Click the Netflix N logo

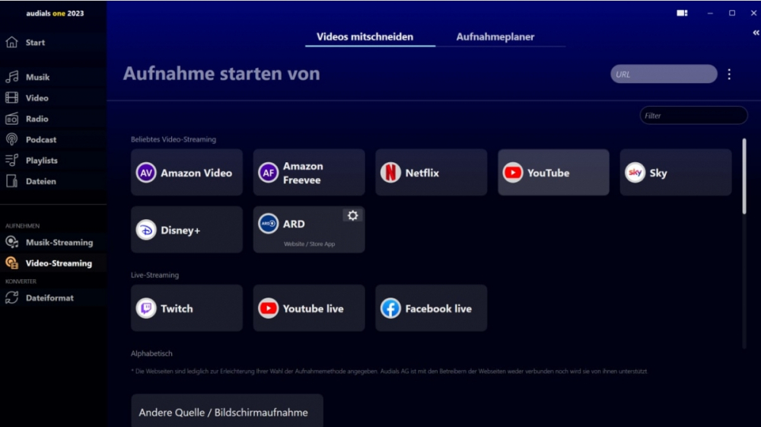tap(390, 173)
